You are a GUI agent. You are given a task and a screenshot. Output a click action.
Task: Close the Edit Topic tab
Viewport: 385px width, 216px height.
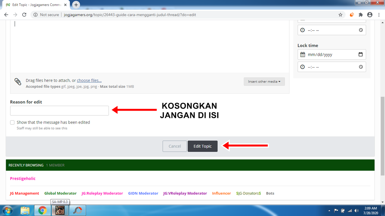click(66, 5)
